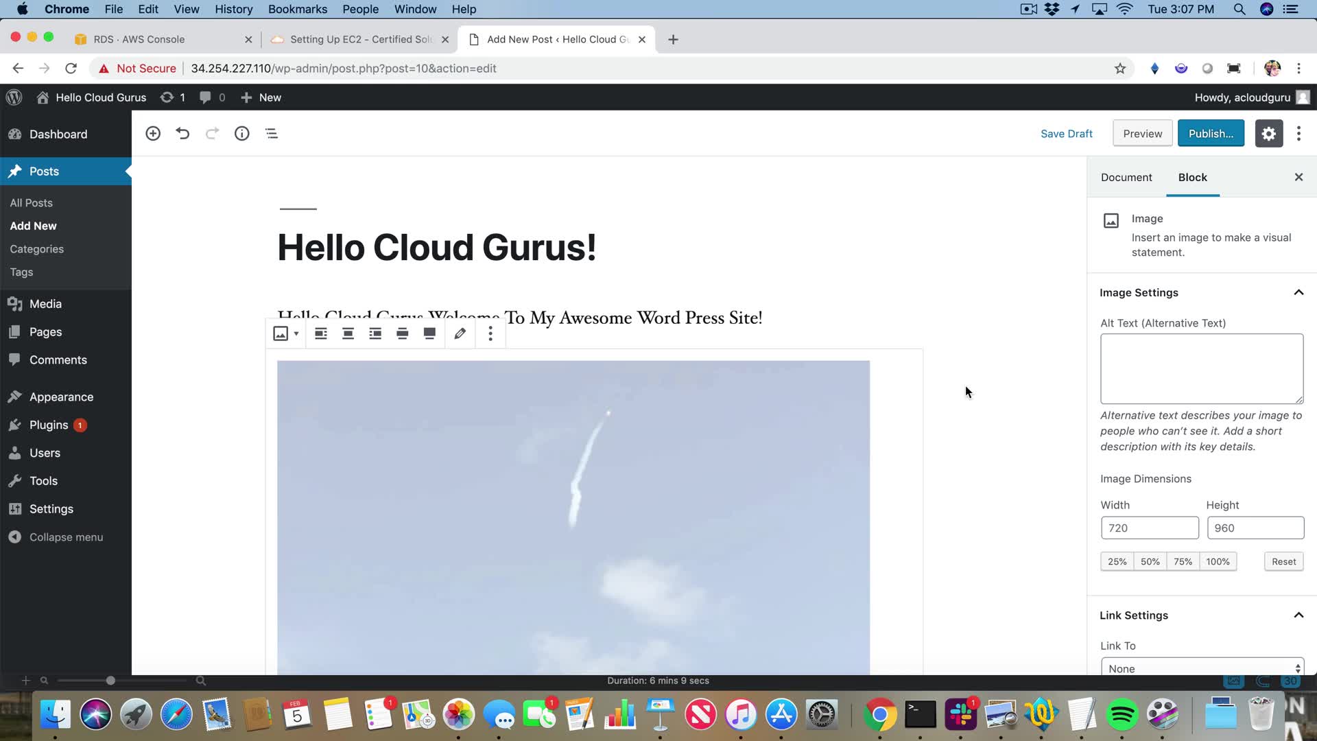
Task: Toggle the settings gear sidebar button
Action: (x=1268, y=133)
